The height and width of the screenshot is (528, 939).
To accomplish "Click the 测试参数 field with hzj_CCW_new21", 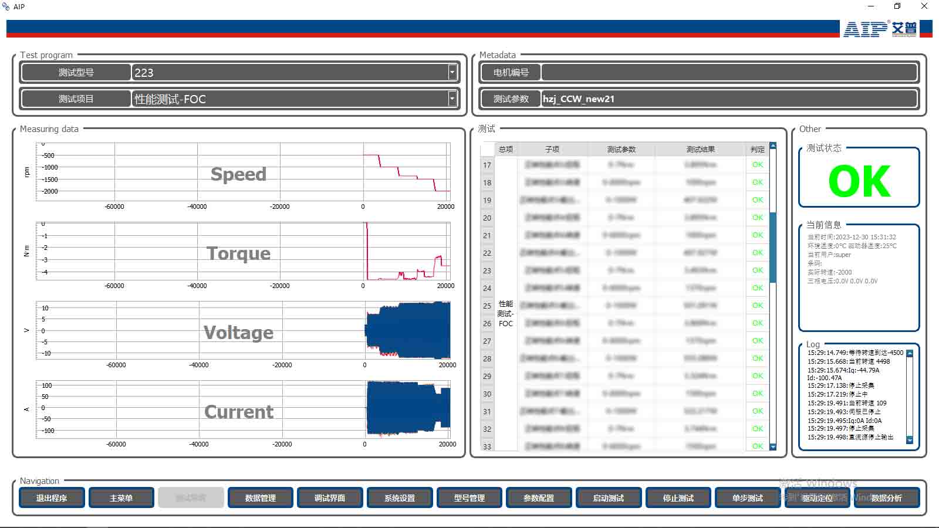I will coord(728,99).
